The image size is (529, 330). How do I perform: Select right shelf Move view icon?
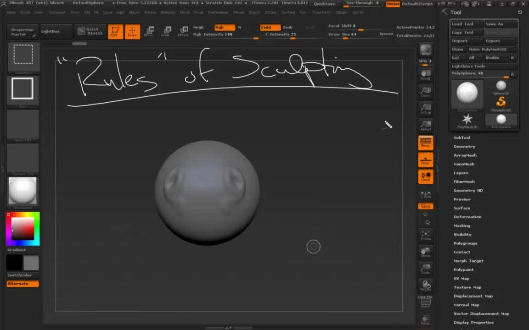[x=425, y=252]
